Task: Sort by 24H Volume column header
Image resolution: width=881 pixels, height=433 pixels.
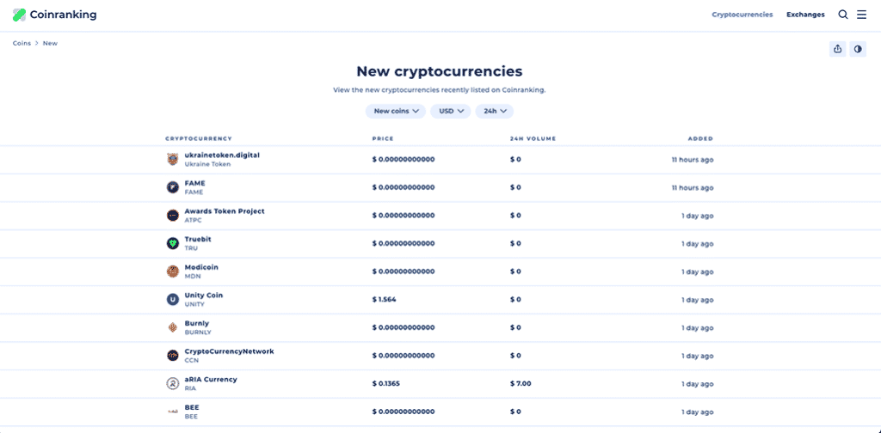Action: 533,138
